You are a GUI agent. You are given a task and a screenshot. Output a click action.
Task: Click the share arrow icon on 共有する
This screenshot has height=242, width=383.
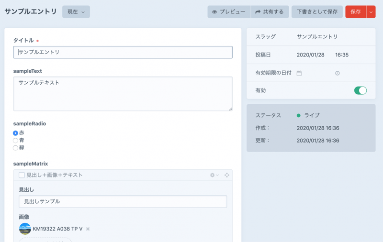click(258, 12)
